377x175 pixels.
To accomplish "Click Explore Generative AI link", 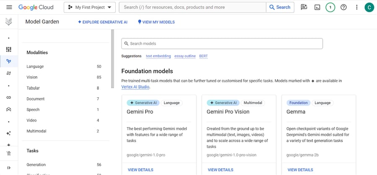I will [103, 22].
